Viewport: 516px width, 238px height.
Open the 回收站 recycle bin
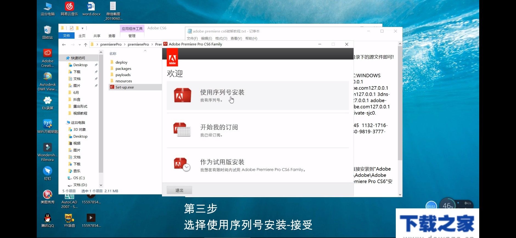click(x=47, y=32)
